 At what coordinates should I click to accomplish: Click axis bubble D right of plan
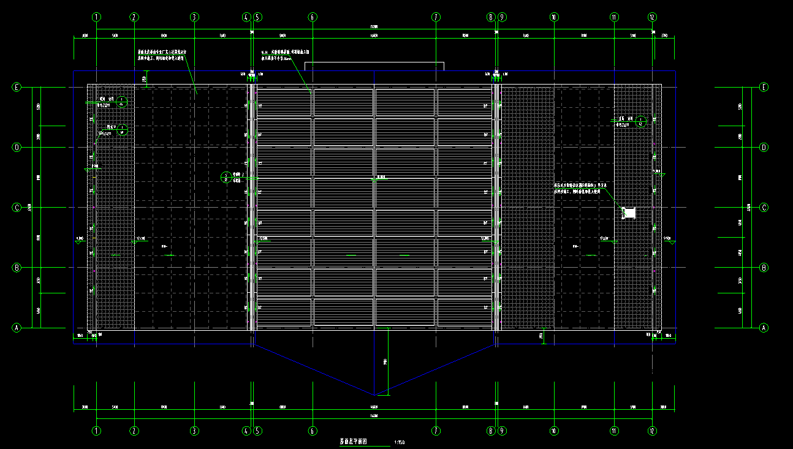coord(764,147)
